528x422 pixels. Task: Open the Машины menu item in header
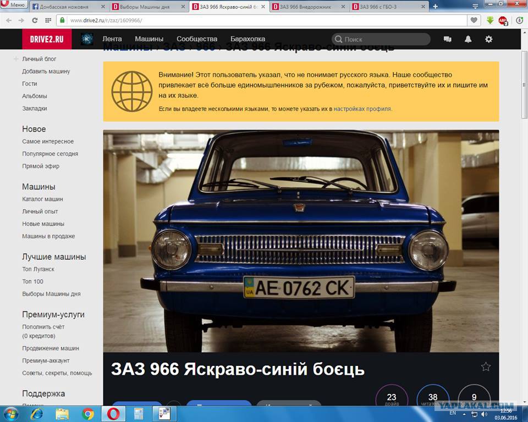click(x=149, y=39)
